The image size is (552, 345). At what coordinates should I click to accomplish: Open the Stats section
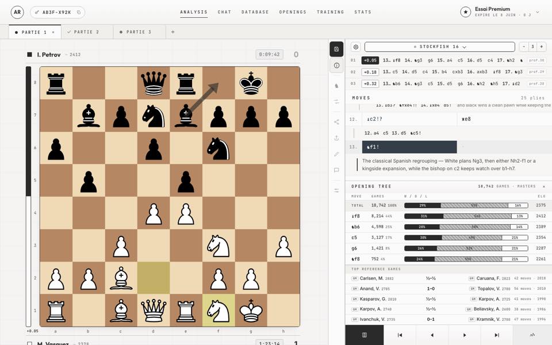[363, 12]
